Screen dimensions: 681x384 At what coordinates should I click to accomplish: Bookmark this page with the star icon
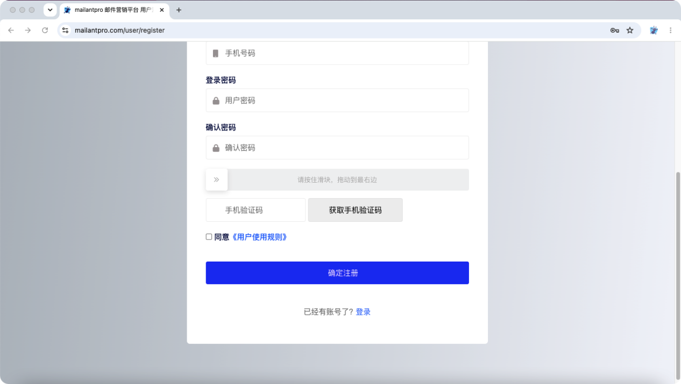(x=630, y=31)
